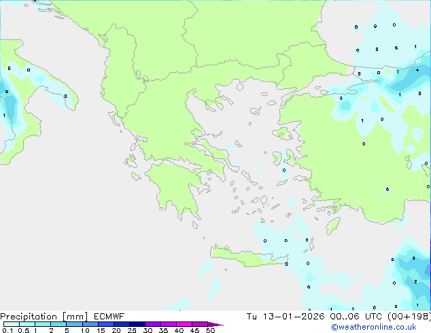Click the 45–50 mm legend color swatch
This screenshot has height=333, width=431.
pyautogui.click(x=200, y=324)
